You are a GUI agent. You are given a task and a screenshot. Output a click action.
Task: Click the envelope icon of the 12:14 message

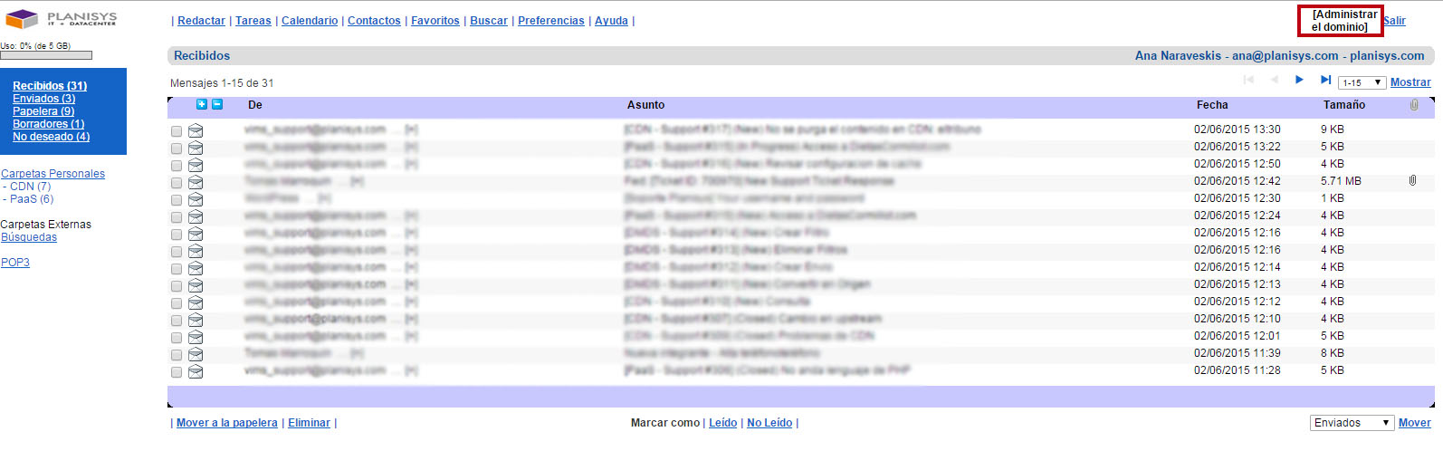(196, 268)
